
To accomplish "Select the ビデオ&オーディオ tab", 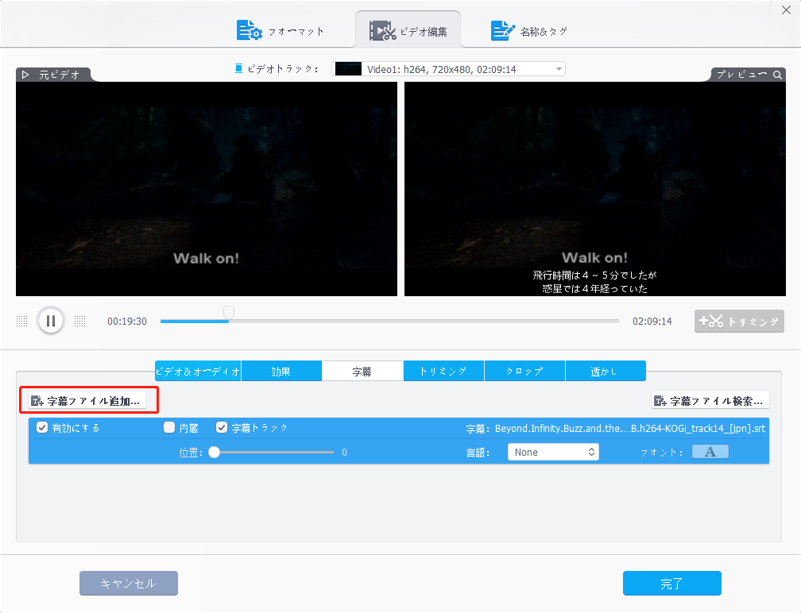I will (198, 371).
